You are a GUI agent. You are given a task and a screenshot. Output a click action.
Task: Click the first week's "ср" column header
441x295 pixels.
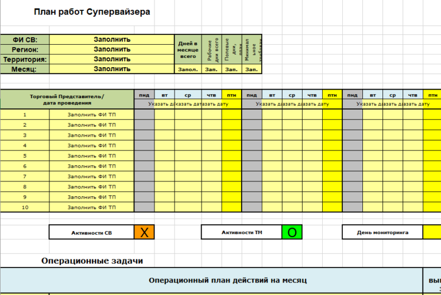coord(188,95)
